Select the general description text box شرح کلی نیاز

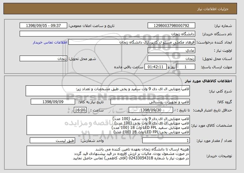coord(108,91)
